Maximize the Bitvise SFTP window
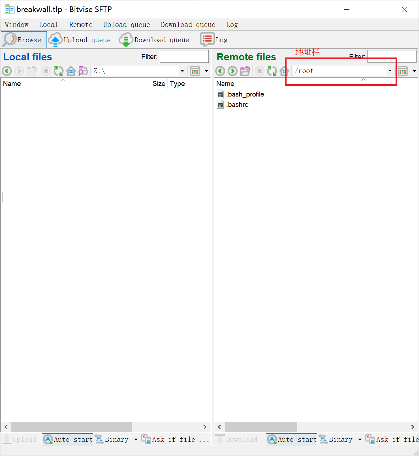Image resolution: width=419 pixels, height=456 pixels. coord(375,10)
